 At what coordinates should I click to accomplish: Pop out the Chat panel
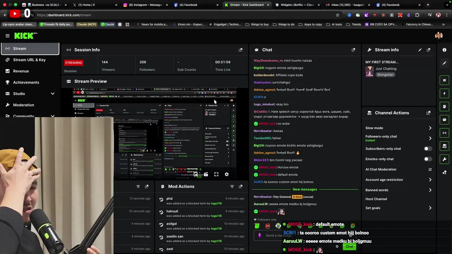click(353, 50)
